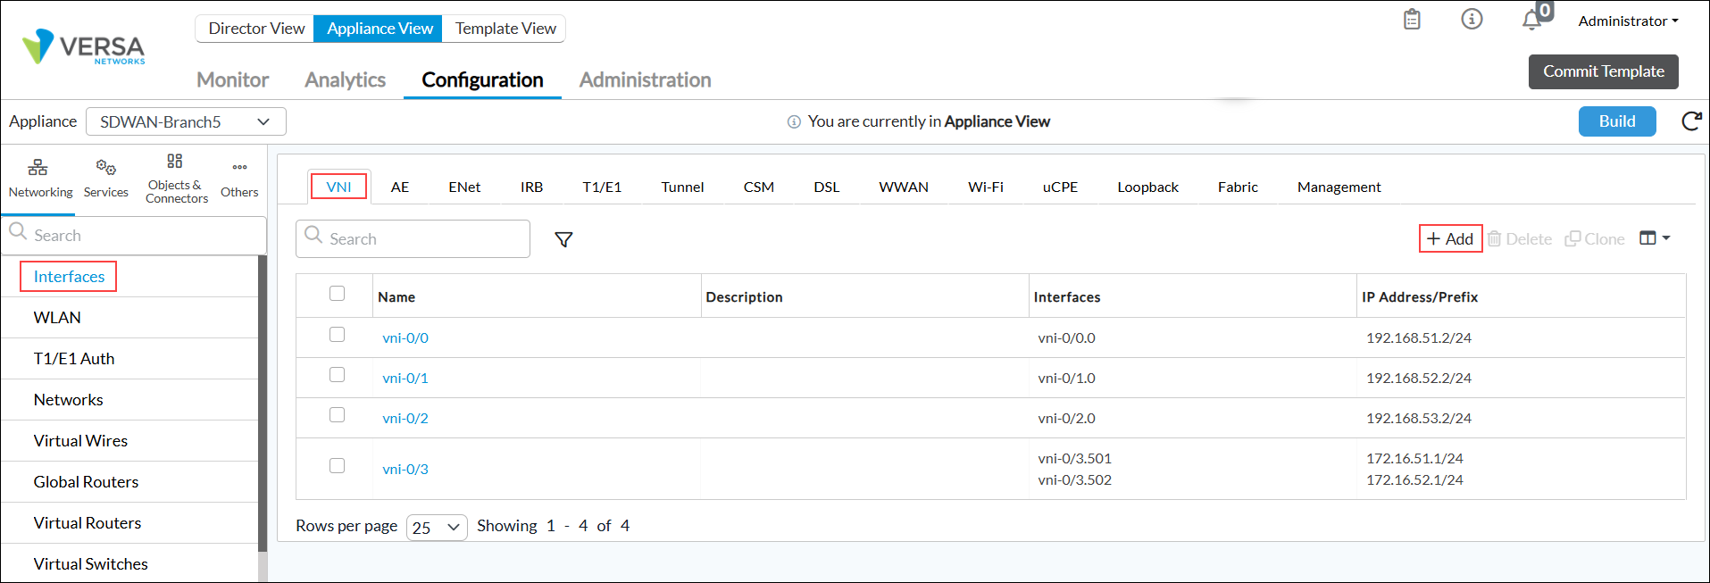Open the Rows per page dropdown
The image size is (1710, 583).
click(437, 528)
